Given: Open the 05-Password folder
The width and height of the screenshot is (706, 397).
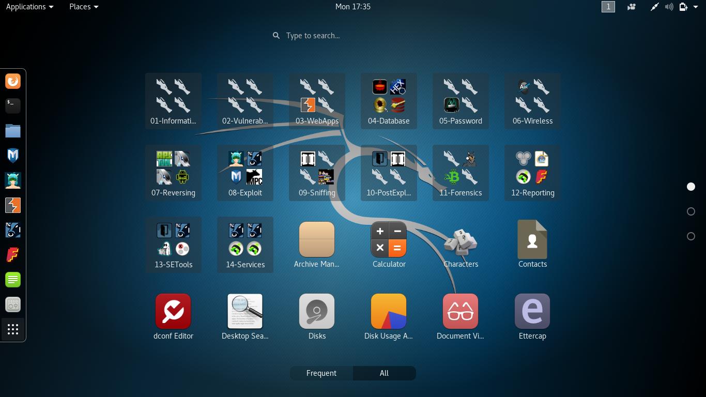Looking at the screenshot, I should (x=461, y=101).
